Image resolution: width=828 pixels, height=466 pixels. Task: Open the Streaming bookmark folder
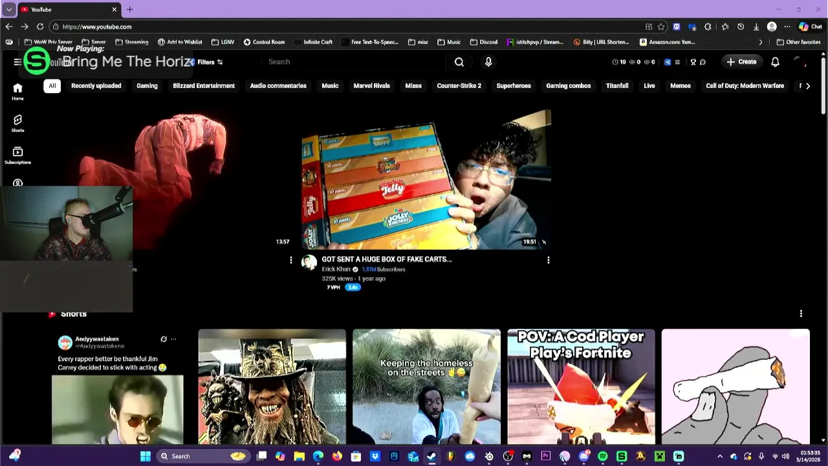[131, 42]
